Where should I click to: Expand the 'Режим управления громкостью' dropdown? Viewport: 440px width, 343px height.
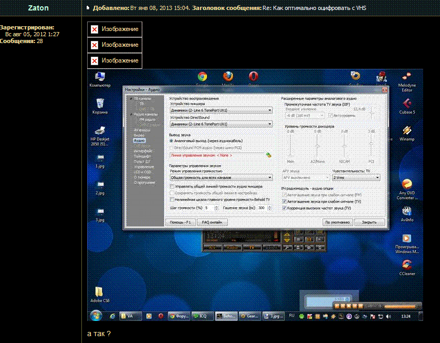[x=221, y=178]
